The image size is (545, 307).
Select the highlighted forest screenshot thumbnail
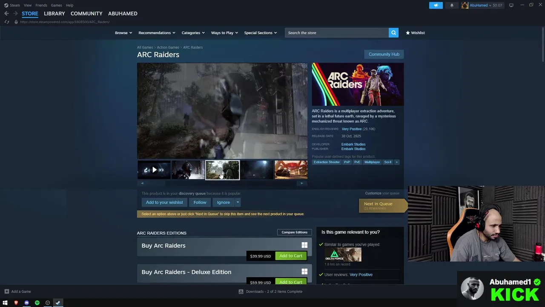[222, 170]
